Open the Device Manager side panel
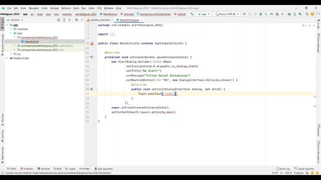Image resolution: width=321 pixels, height=180 pixels. (318, 43)
